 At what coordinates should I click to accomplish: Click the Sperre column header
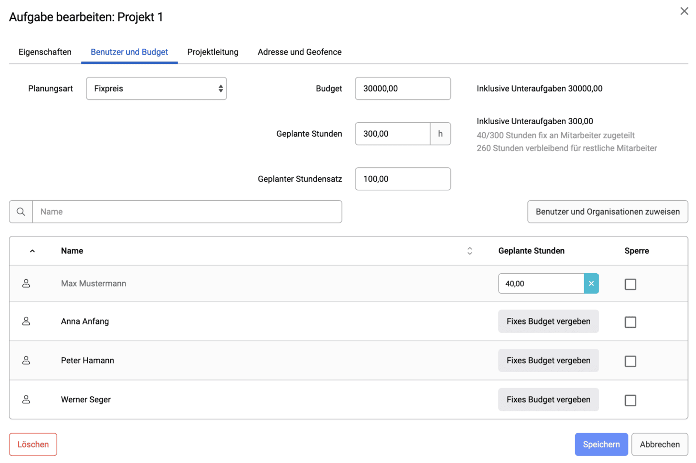pos(637,251)
